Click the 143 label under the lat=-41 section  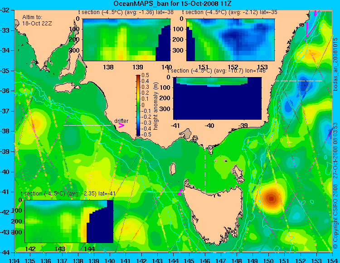coord(60,248)
